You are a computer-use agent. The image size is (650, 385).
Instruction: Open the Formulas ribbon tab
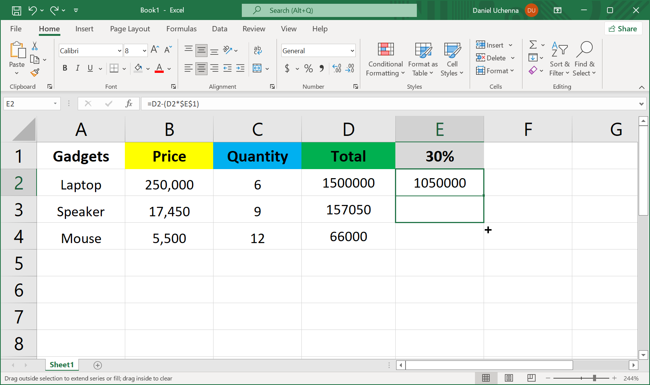click(x=181, y=29)
